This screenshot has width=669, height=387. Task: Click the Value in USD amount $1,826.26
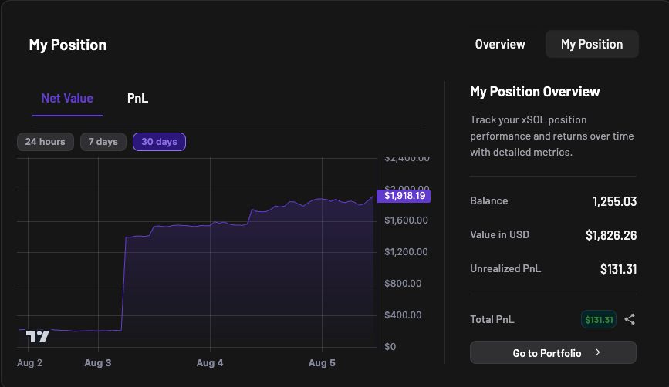(x=611, y=235)
